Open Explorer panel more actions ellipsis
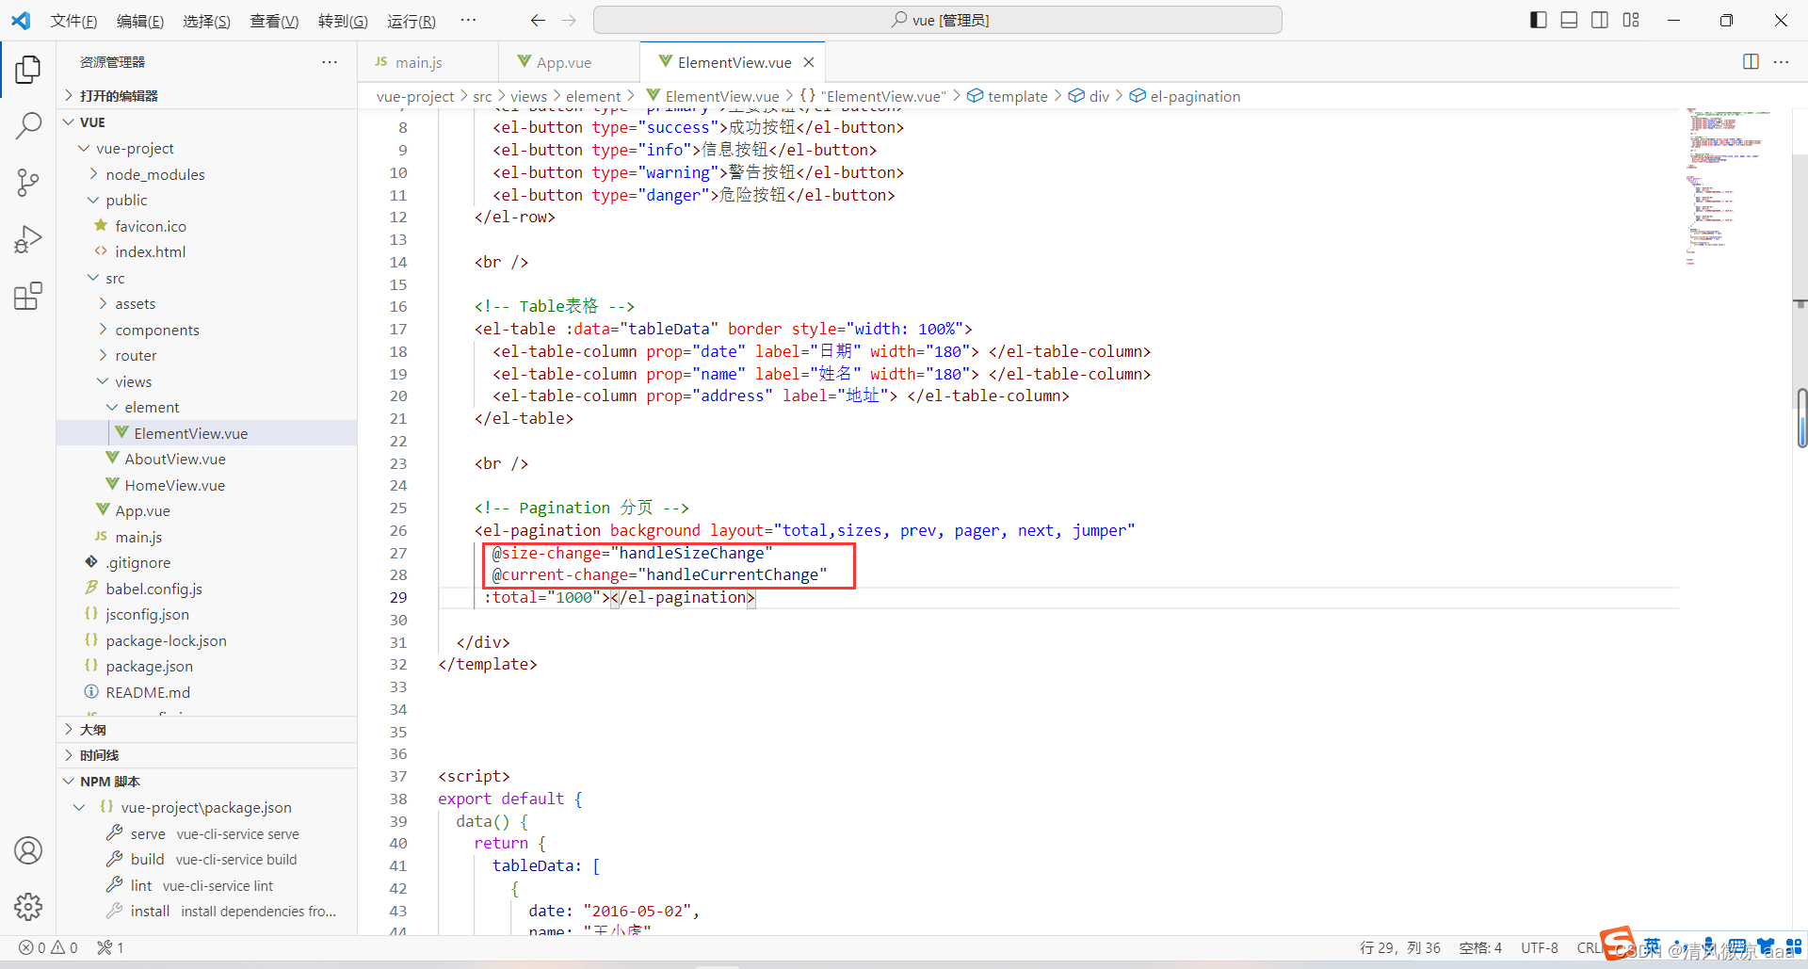This screenshot has height=969, width=1808. tap(330, 62)
